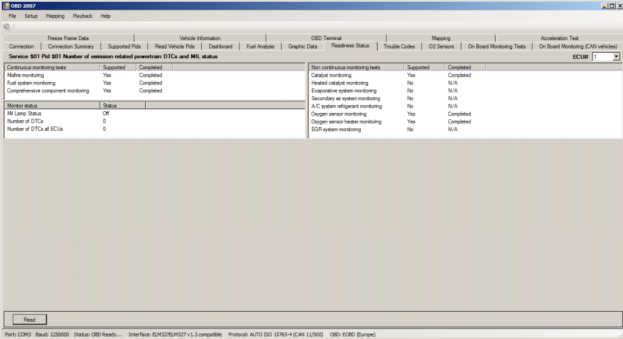Click the Continuous monitoring tests column header
The image size is (623, 339).
pyautogui.click(x=52, y=67)
